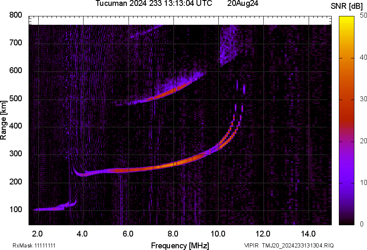The image size is (367, 250).
Task: Click the colorbar tick value 20
Action: pyautogui.click(x=363, y=141)
